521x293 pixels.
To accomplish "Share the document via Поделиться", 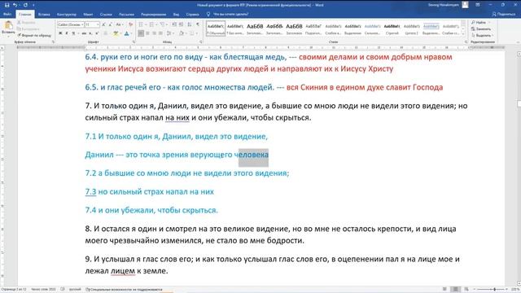I will tap(504, 15).
